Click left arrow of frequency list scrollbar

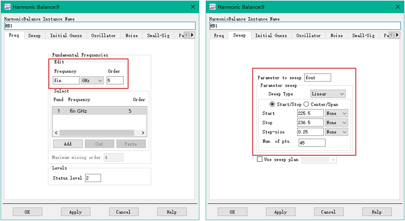[x=56, y=133]
